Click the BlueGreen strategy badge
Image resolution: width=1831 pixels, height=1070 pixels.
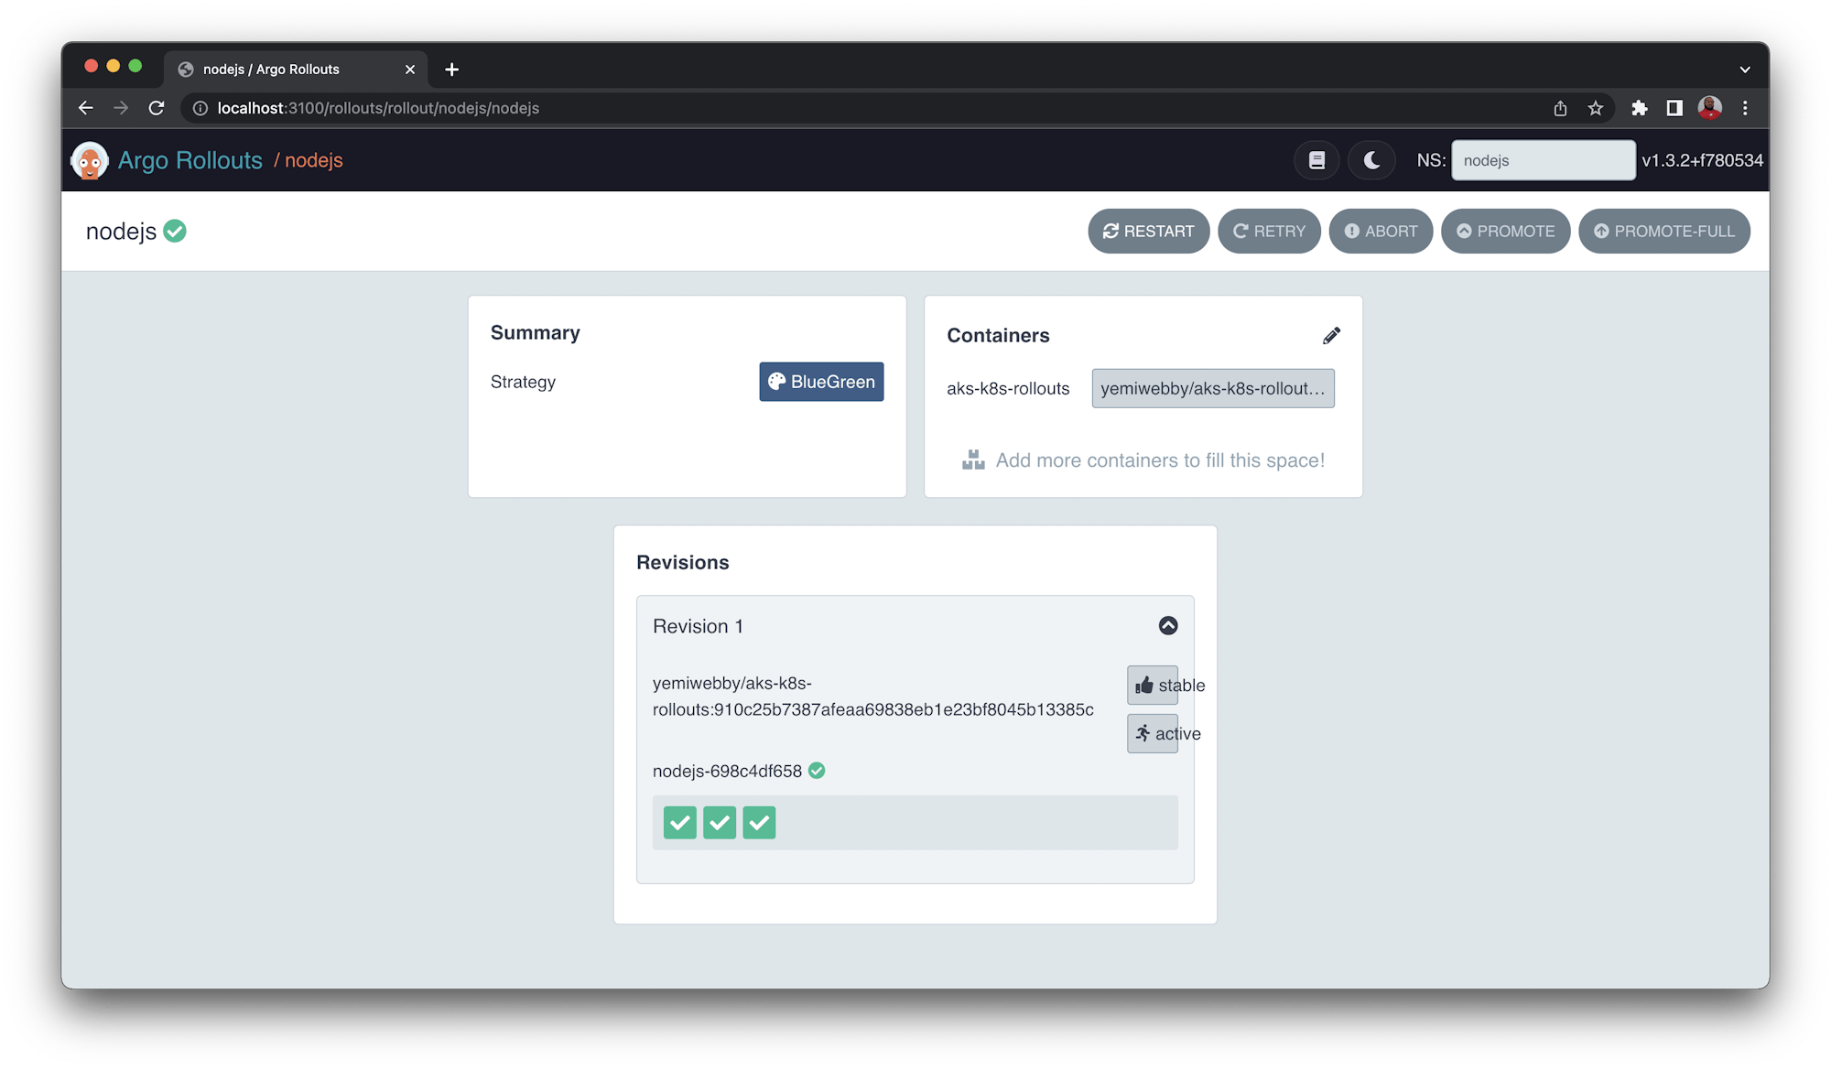click(821, 382)
